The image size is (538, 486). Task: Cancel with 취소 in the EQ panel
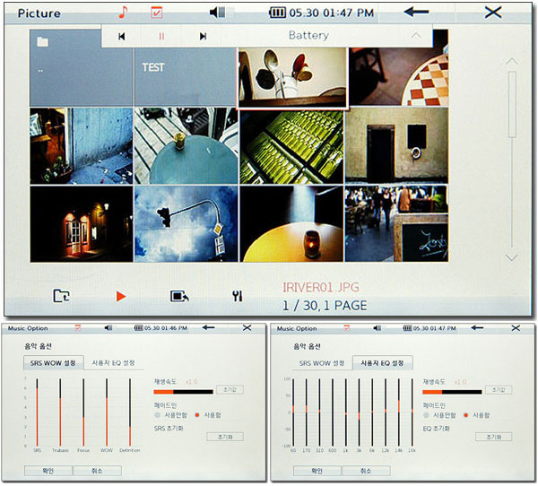click(366, 471)
